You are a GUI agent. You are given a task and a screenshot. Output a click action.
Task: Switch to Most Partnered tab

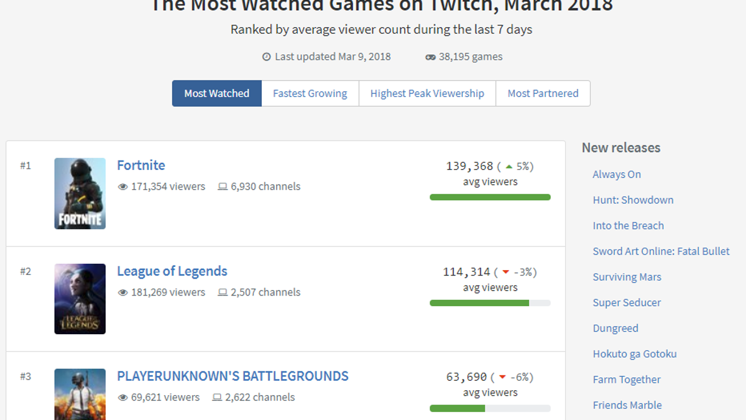click(543, 93)
